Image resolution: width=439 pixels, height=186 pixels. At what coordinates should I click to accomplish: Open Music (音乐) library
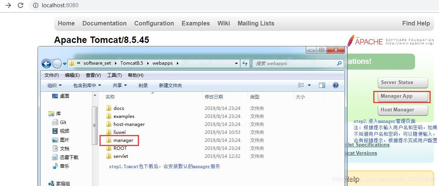tap(61, 166)
